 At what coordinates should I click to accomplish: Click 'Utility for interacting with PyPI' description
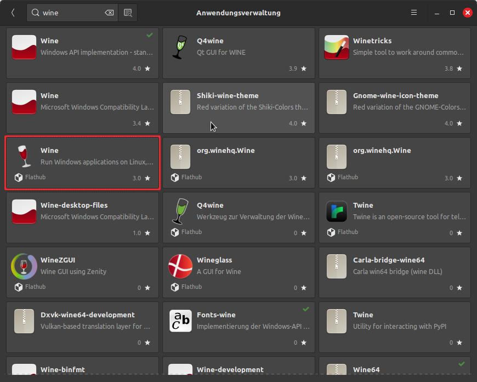(x=400, y=326)
